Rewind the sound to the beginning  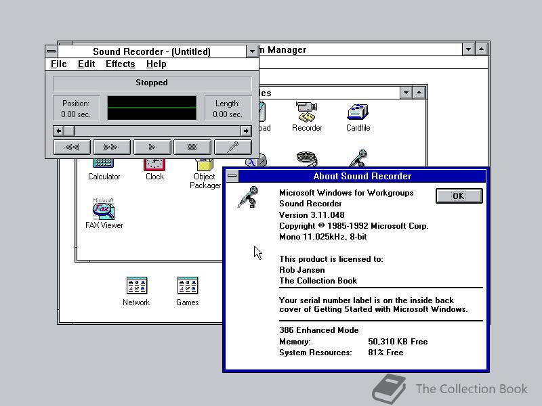(71, 147)
